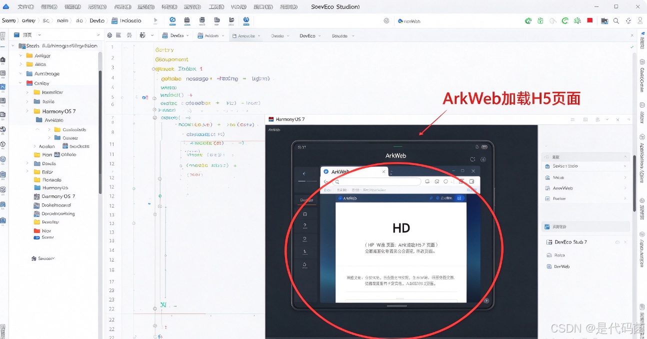
Task: Click the HD heading in ArkWeb page
Action: [x=401, y=228]
